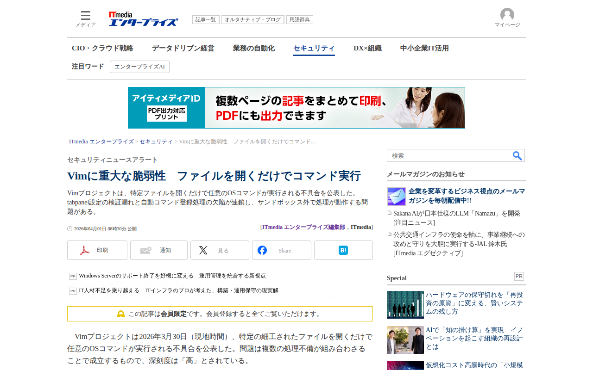
Task: Go to DX×組織 section
Action: (x=367, y=48)
